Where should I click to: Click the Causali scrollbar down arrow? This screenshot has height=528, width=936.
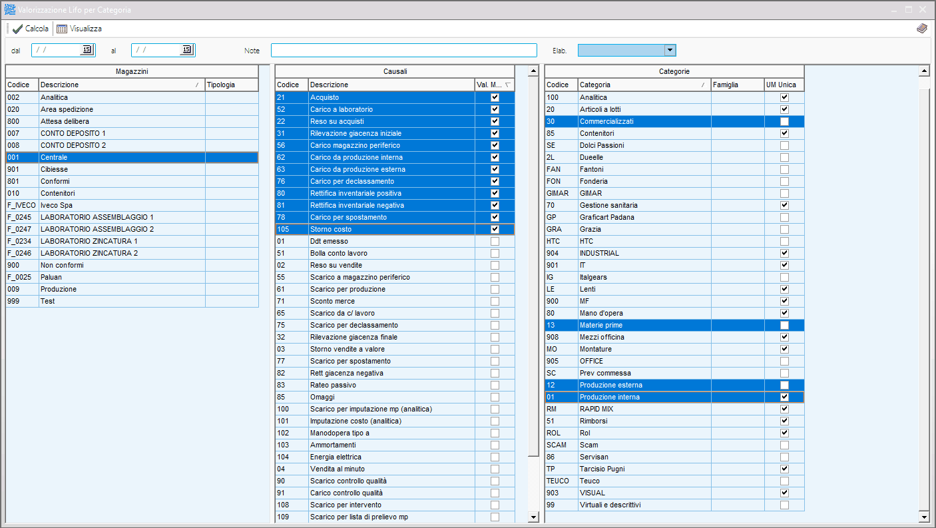pos(533,517)
